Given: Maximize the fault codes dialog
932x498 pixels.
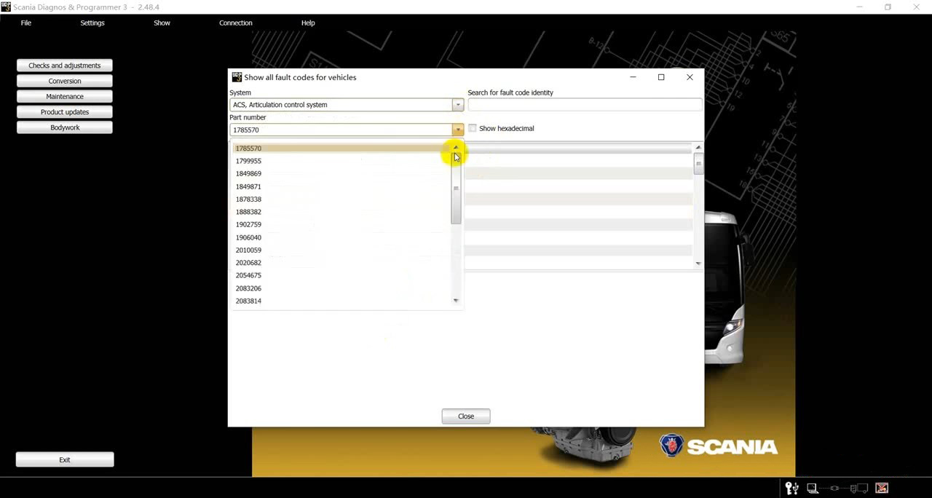Looking at the screenshot, I should tap(661, 77).
